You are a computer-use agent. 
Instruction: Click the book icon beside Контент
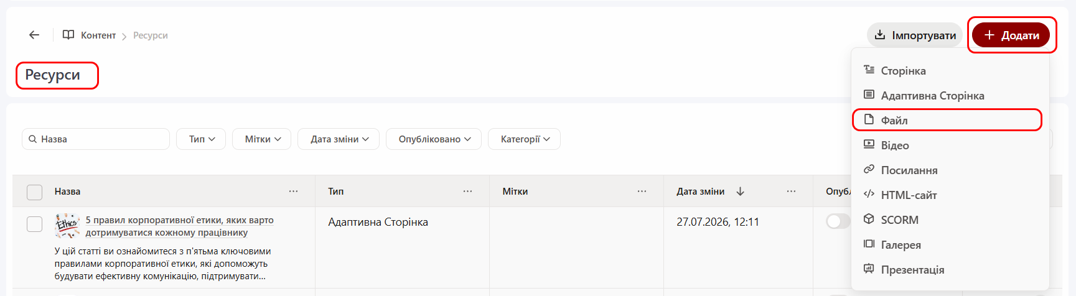(68, 35)
